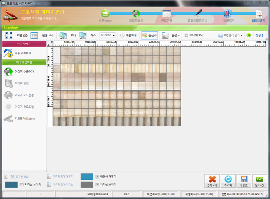The width and height of the screenshot is (270, 199).
Task: Go to the 결과이미지생성 workflow step
Action: pos(197,16)
